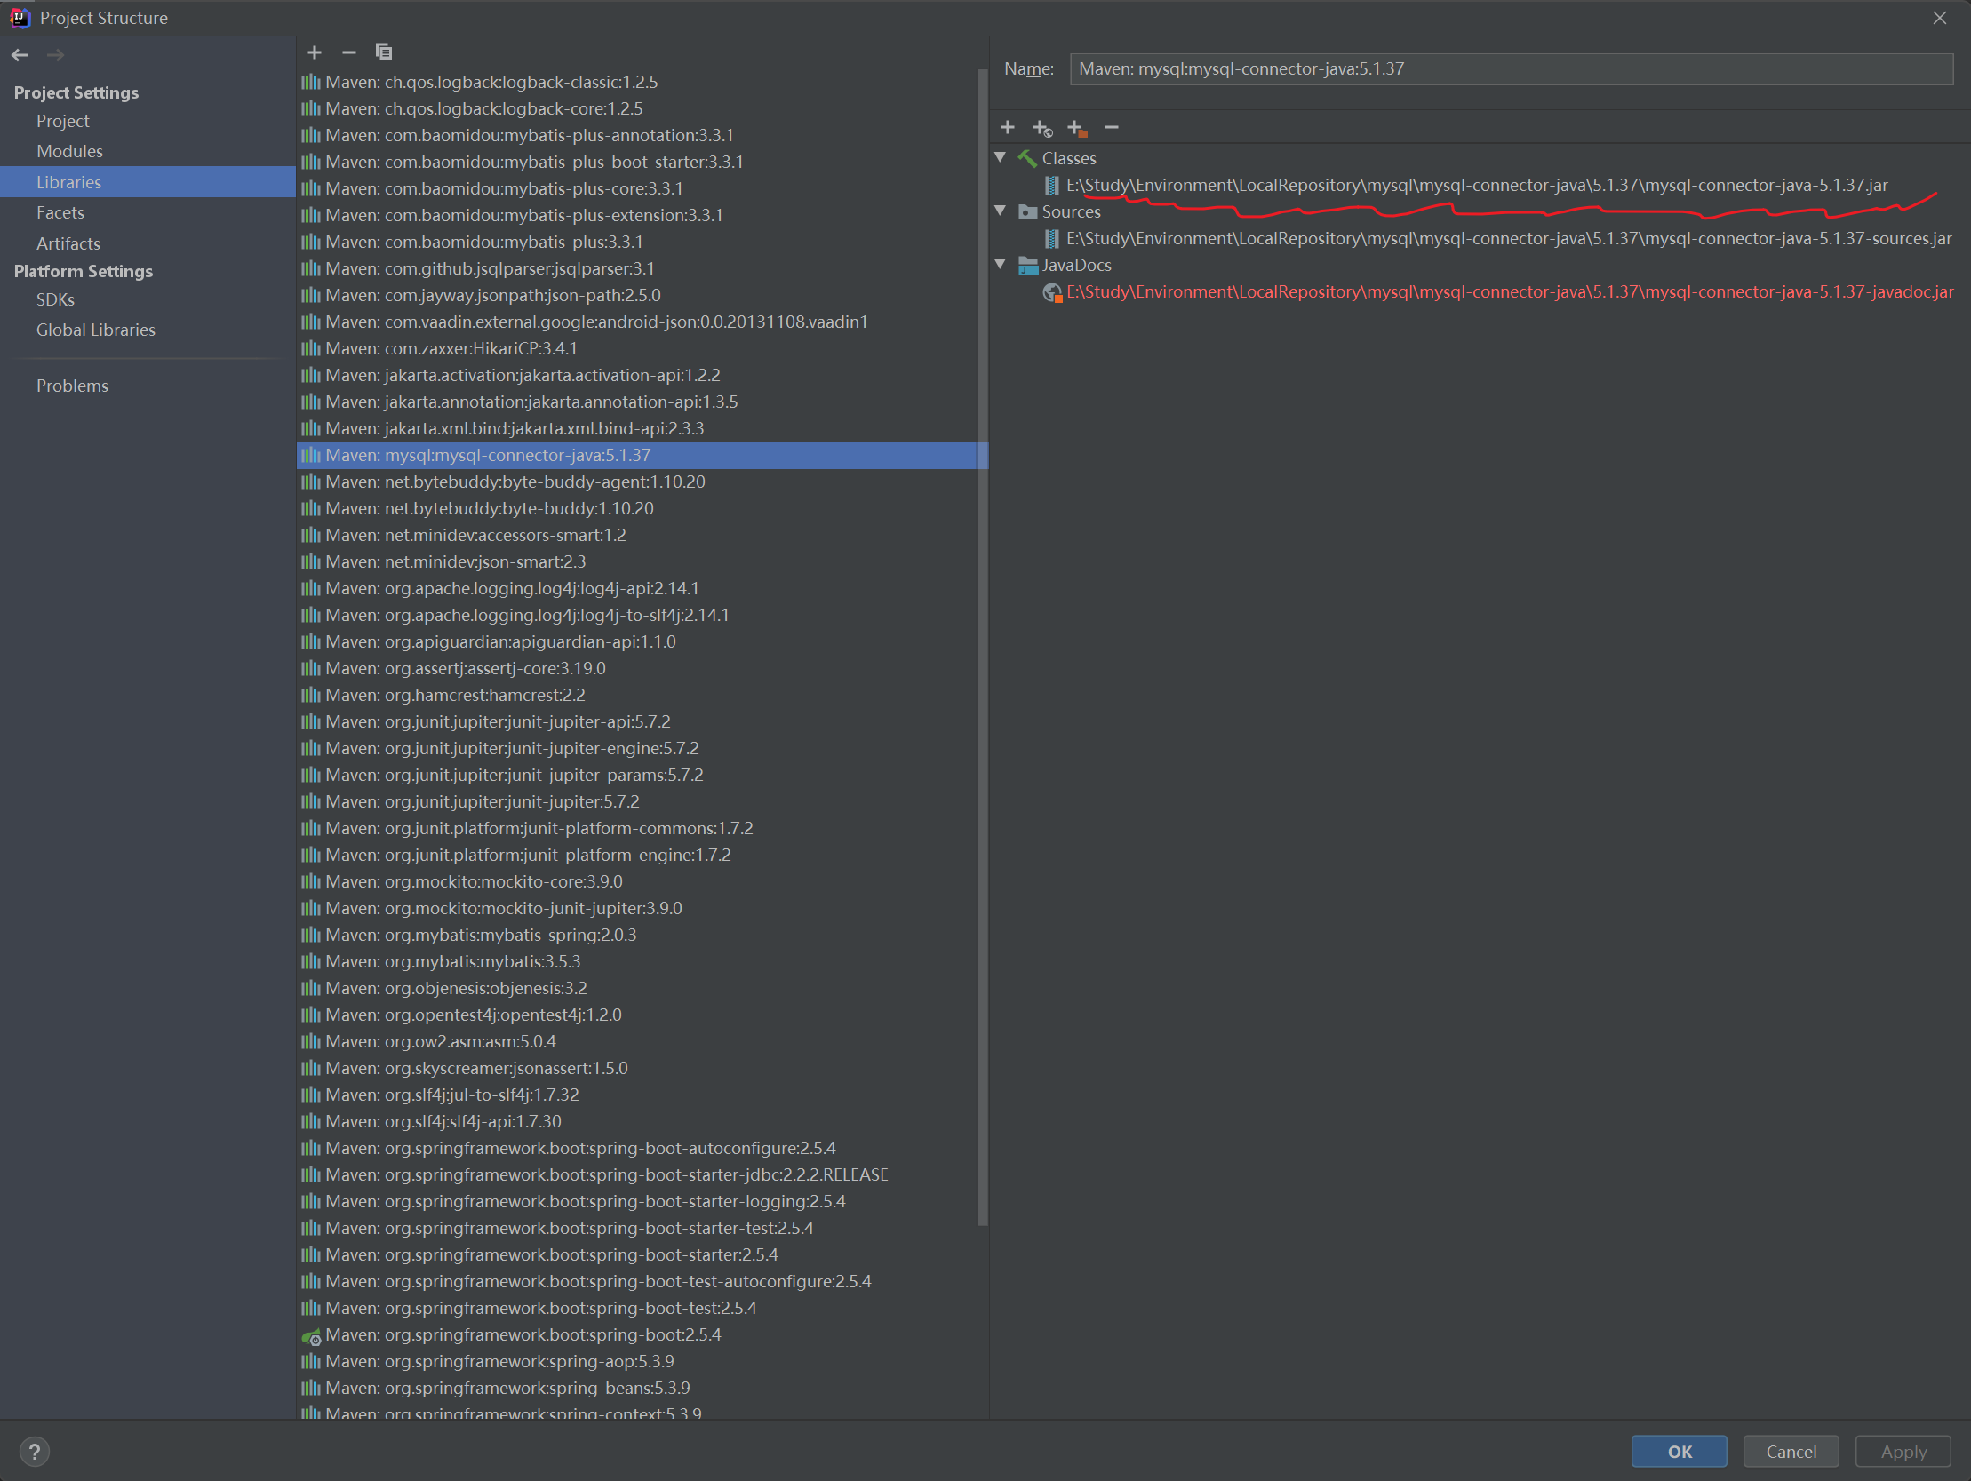Viewport: 1971px width, 1481px height.
Task: Remove selected root minus icon
Action: pyautogui.click(x=1111, y=127)
